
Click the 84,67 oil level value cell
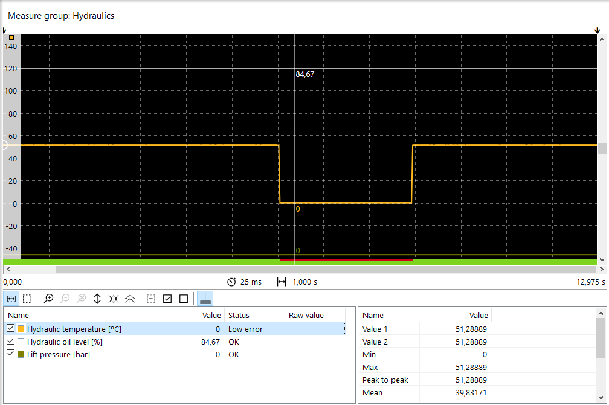210,342
